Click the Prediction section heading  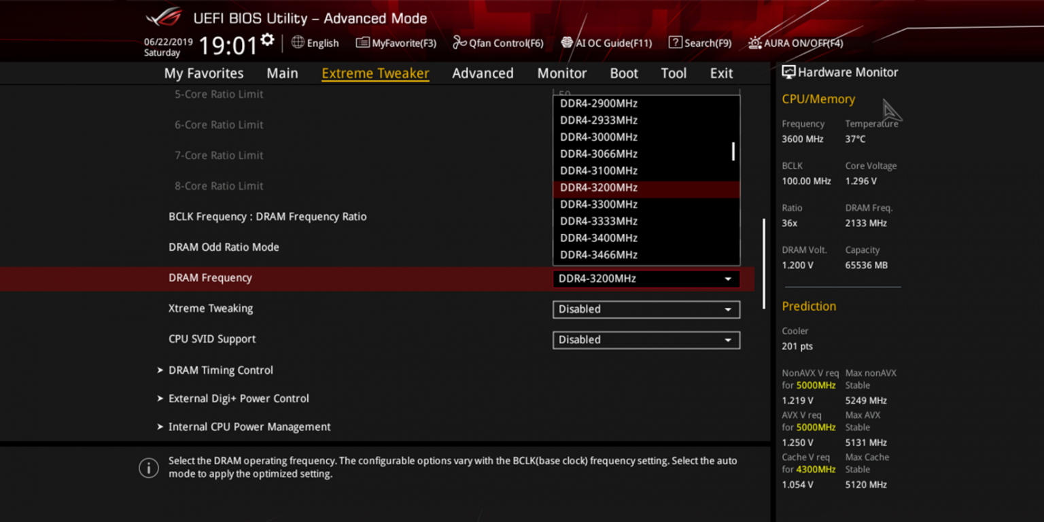[x=809, y=307]
